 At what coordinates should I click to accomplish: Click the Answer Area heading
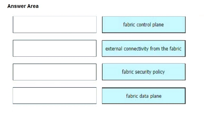click(23, 6)
